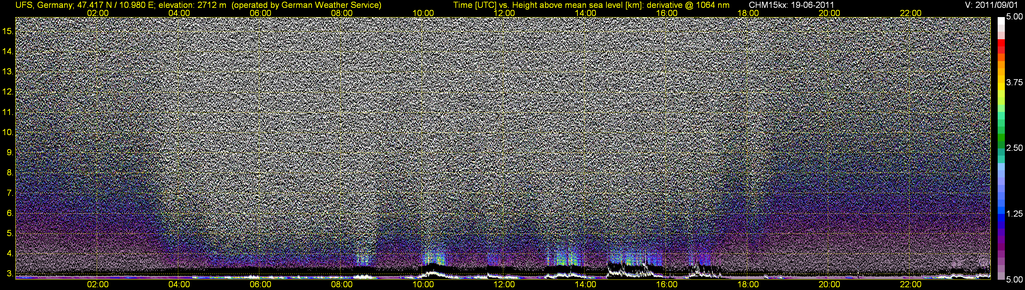This screenshot has height=290, width=1025.
Task: Click the height axis label 3.
Action: tap(10, 274)
